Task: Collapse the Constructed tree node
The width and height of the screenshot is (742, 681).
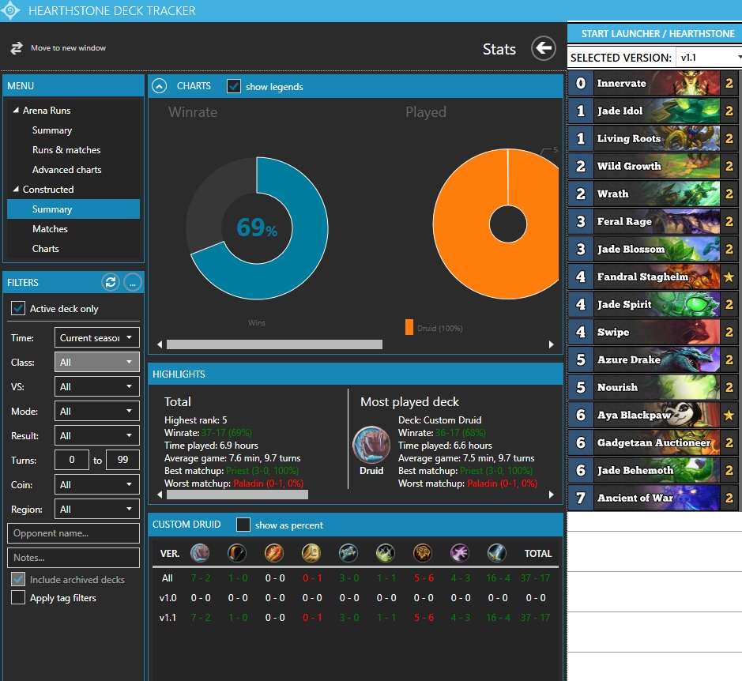Action: point(16,190)
